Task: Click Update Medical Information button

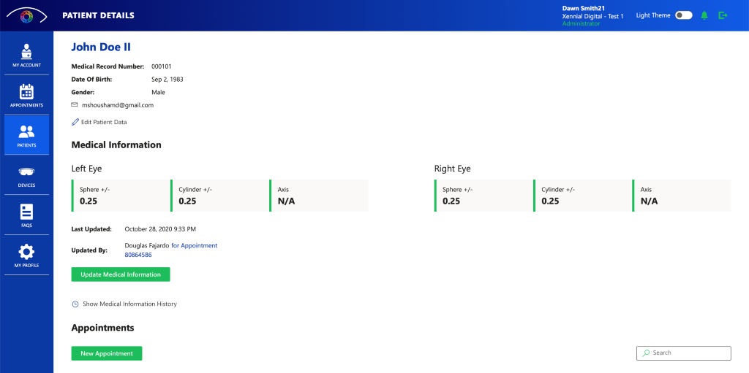Action: (121, 274)
